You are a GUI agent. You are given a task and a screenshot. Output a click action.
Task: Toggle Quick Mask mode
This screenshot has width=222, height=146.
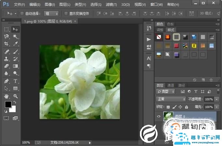(7, 118)
